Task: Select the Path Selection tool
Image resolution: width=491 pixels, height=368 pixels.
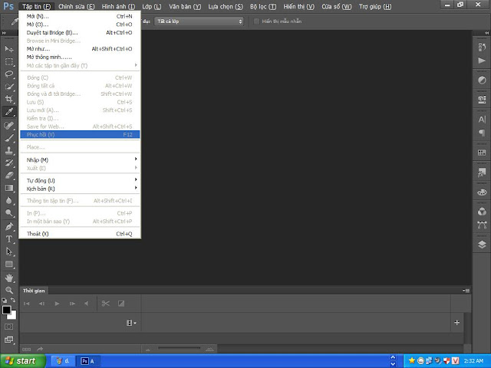Action: (9, 251)
